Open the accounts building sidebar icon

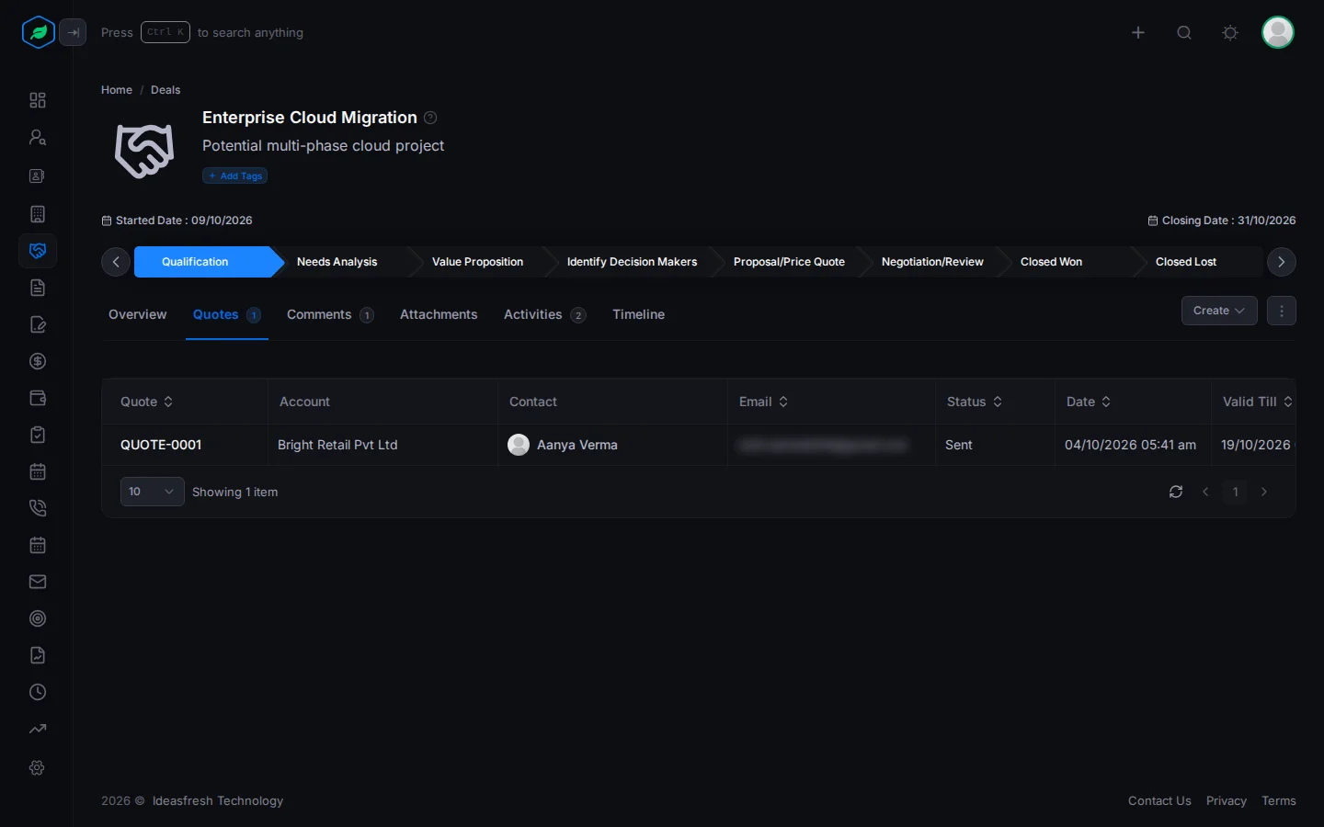point(38,214)
